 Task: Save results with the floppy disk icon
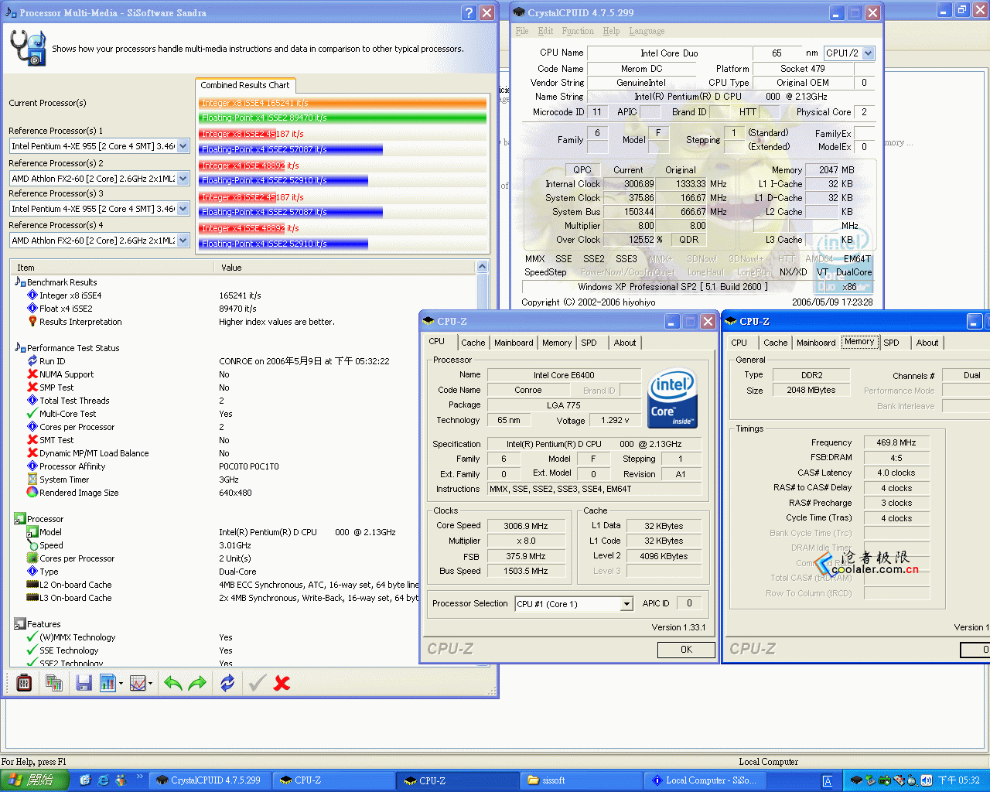84,683
